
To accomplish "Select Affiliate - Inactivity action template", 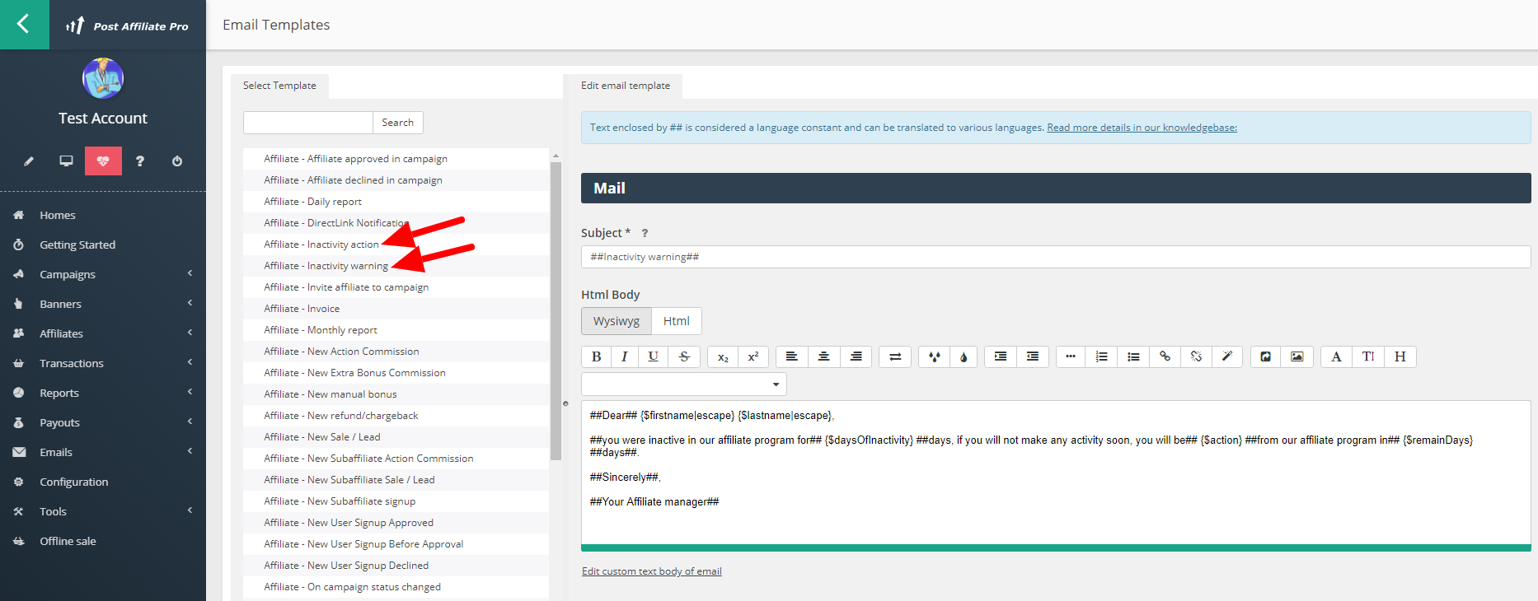I will pyautogui.click(x=396, y=245).
